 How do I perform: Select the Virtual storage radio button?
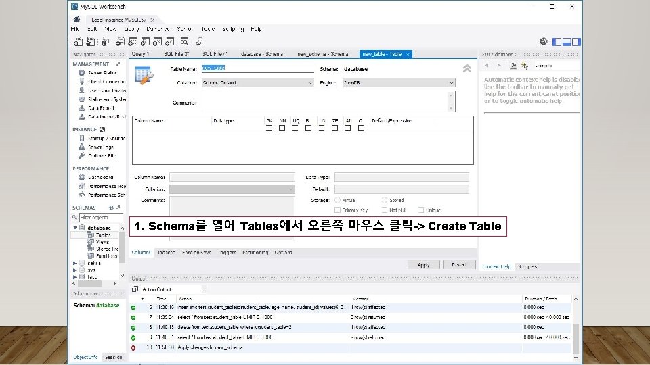point(337,200)
